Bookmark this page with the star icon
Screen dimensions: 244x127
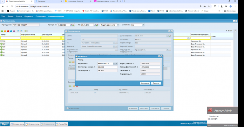[x=209, y=6]
